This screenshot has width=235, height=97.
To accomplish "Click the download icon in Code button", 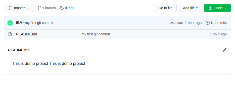I will pyautogui.click(x=210, y=8).
